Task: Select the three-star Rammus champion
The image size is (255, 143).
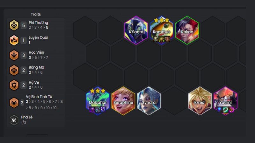Action: 162,30
